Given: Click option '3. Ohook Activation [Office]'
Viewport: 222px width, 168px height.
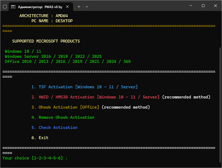Looking at the screenshot, I should 65,107.
